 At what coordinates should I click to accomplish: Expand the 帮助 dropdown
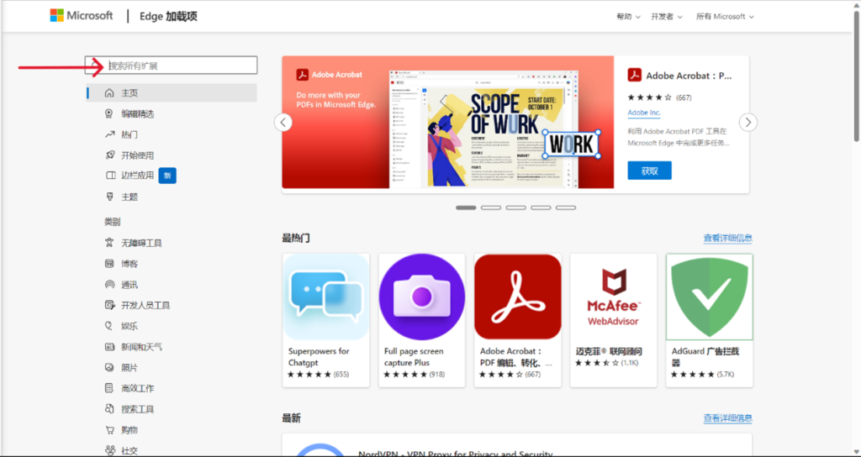pyautogui.click(x=628, y=17)
